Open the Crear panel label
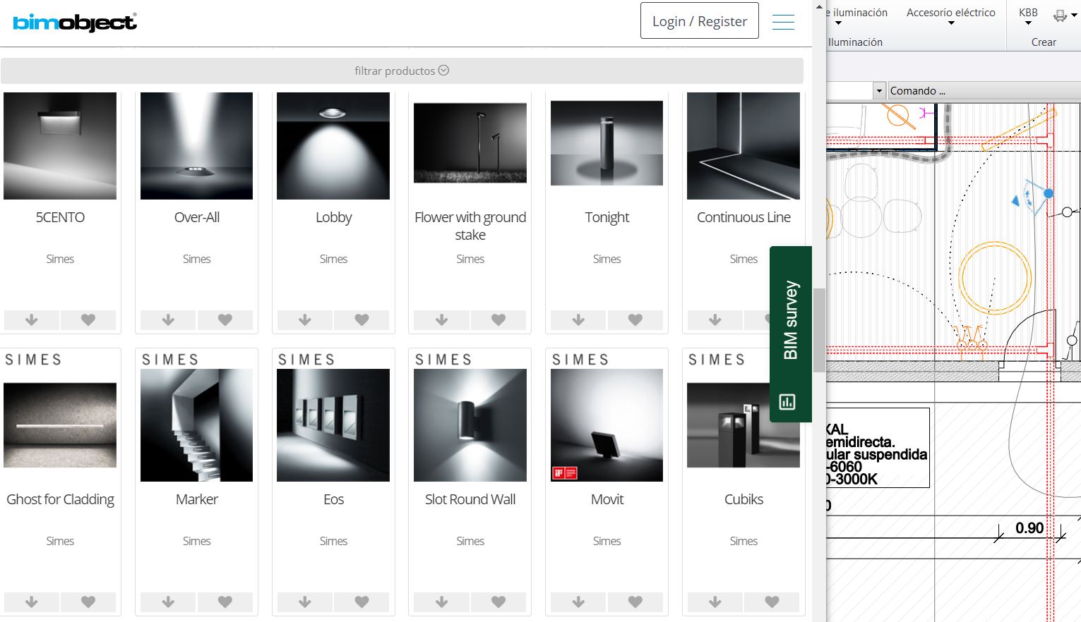This screenshot has height=622, width=1081. [1044, 42]
